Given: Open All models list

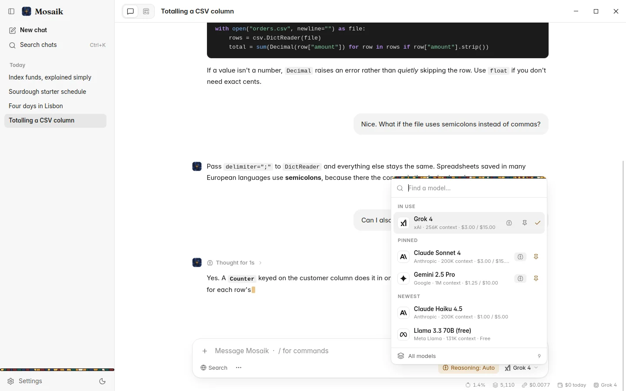Looking at the screenshot, I should point(469,356).
